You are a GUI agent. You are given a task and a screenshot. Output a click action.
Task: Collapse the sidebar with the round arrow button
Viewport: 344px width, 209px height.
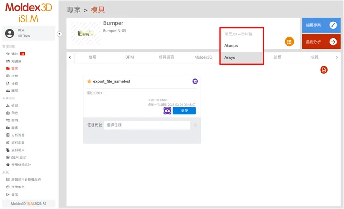tap(59, 34)
